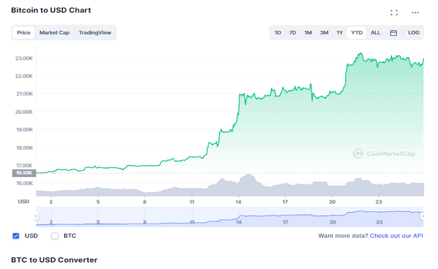Click the BTC to USD Converter heading
Screen dimensions: 438x269
tap(54, 260)
